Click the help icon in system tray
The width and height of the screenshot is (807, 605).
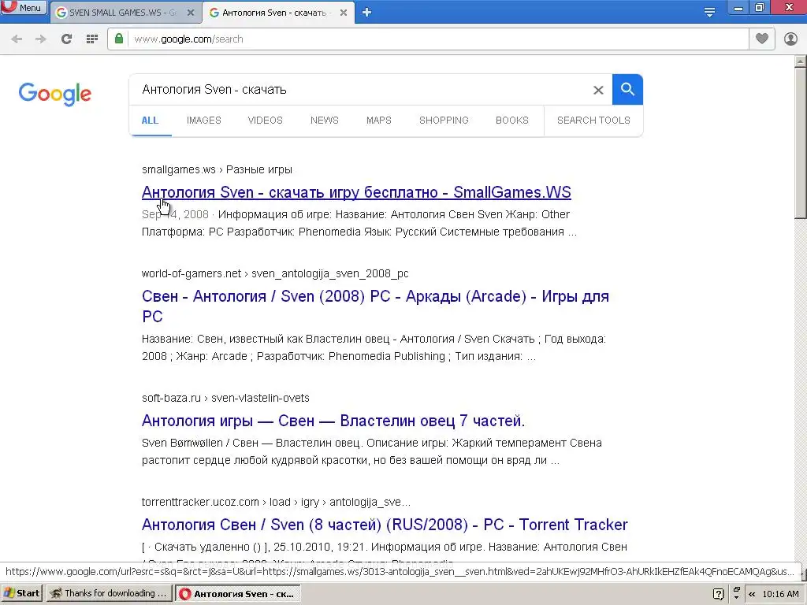719,594
